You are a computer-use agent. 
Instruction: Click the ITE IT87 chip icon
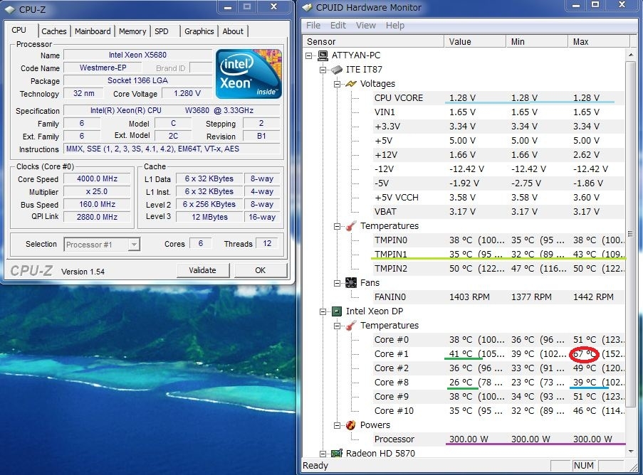pyautogui.click(x=337, y=70)
